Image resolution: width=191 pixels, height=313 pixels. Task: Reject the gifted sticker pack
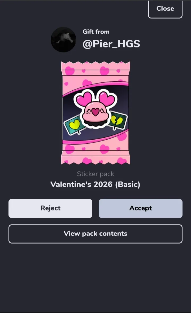pyautogui.click(x=50, y=208)
